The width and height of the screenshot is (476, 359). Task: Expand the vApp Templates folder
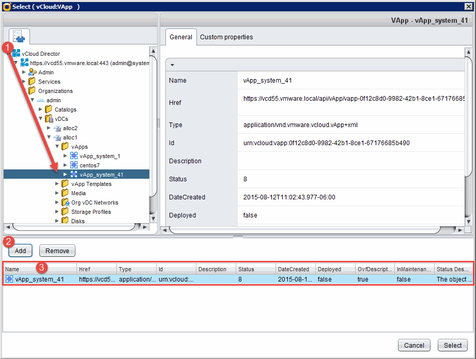[x=57, y=184]
